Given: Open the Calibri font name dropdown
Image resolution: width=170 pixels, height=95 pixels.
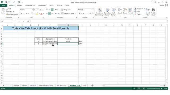Looking at the screenshot, I should pos(32,10).
